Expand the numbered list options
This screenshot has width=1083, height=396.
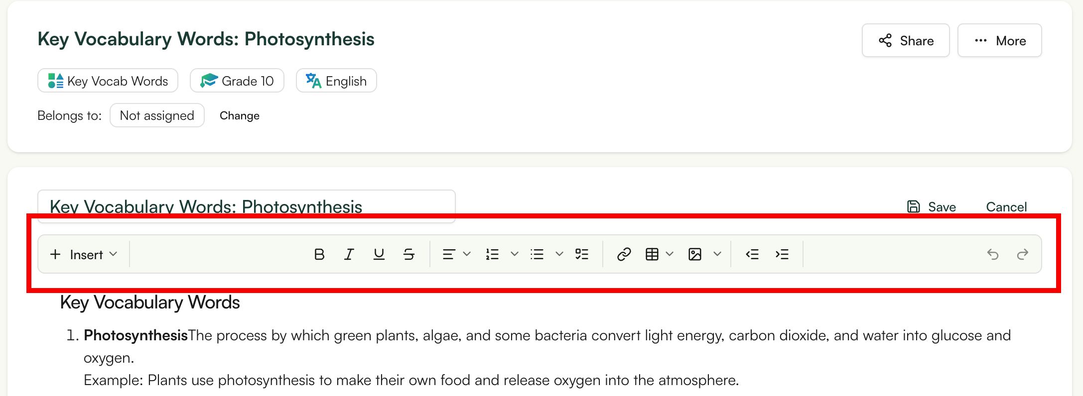click(515, 254)
